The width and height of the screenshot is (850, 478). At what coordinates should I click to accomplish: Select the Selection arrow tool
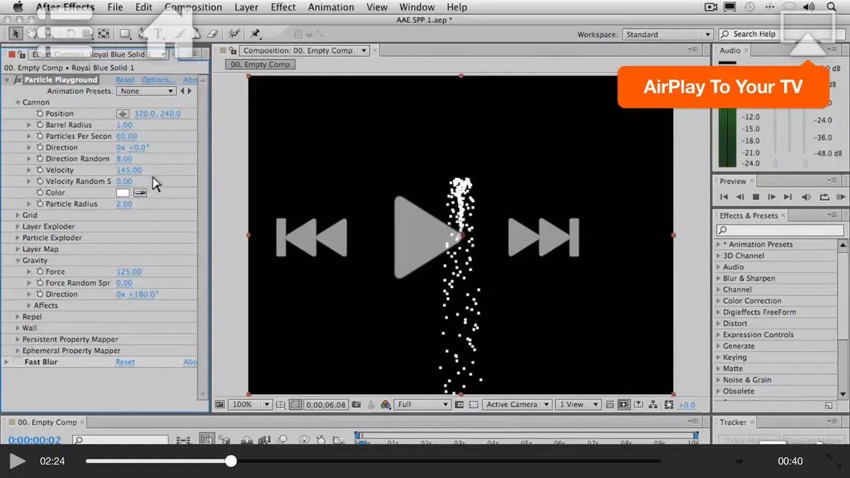(x=15, y=34)
